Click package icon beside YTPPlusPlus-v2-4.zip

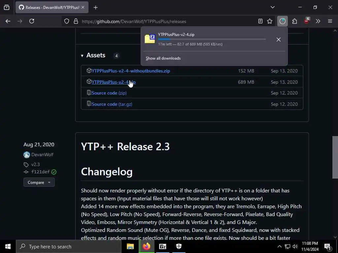pyautogui.click(x=89, y=82)
